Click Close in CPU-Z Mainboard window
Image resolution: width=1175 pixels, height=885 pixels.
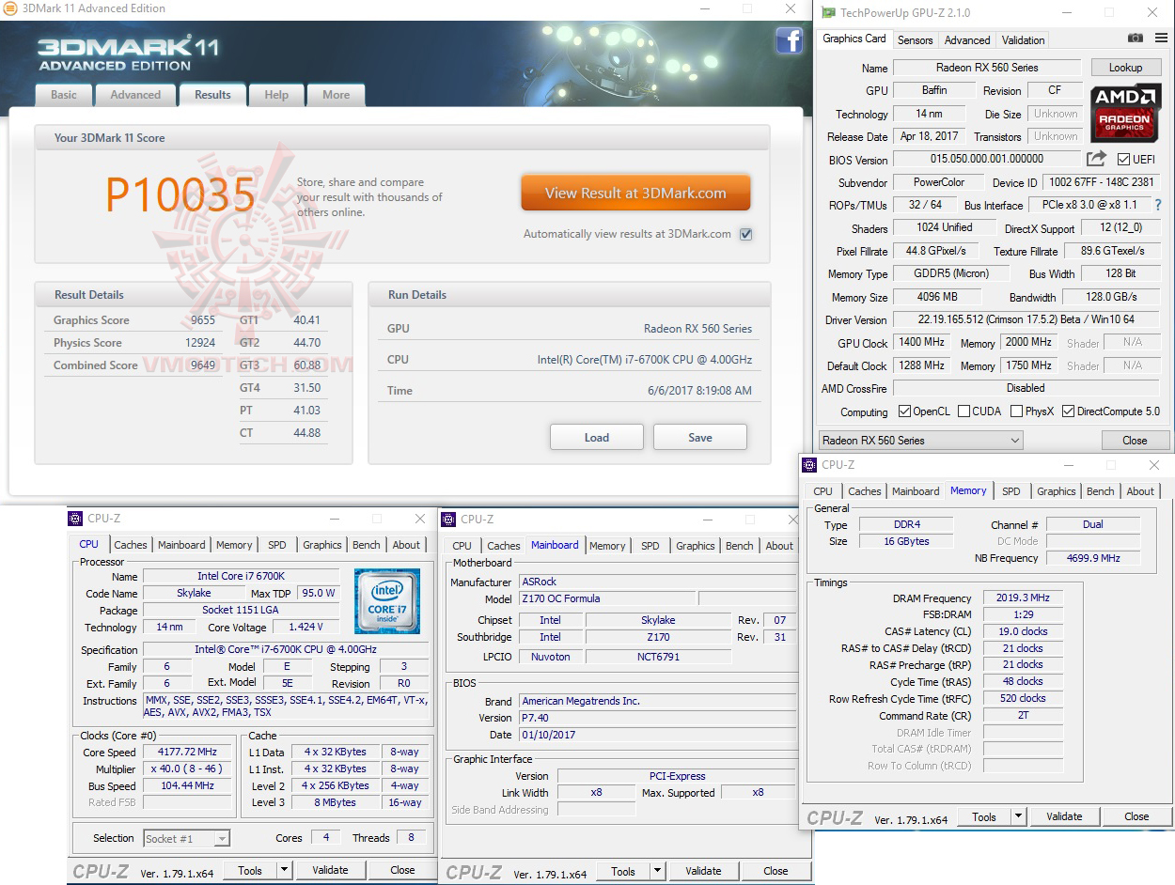coord(775,872)
